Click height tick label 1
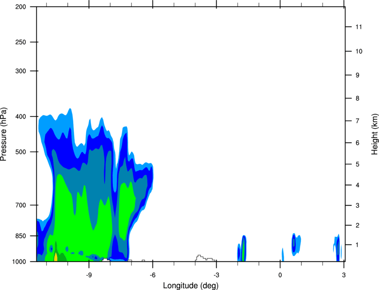Screen dimensions: 379x290 [x=358, y=245]
